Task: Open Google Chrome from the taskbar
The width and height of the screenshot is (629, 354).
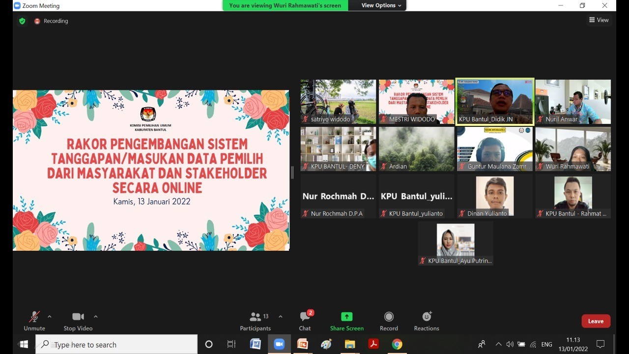Action: point(397,344)
